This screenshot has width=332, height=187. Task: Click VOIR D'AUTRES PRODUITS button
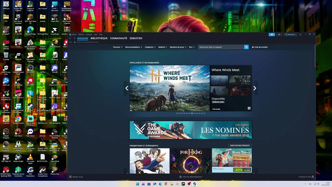pyautogui.click(x=240, y=146)
